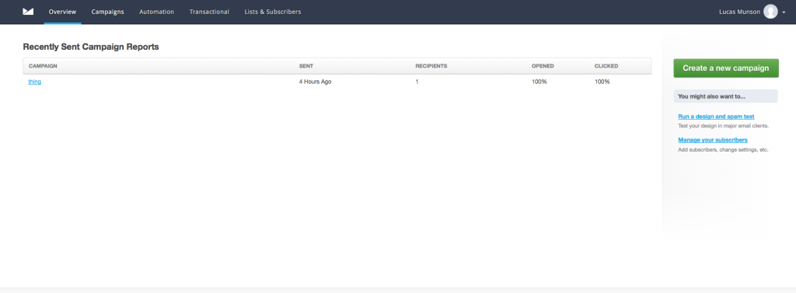Click the Clicked column header
The width and height of the screenshot is (796, 293).
point(606,66)
